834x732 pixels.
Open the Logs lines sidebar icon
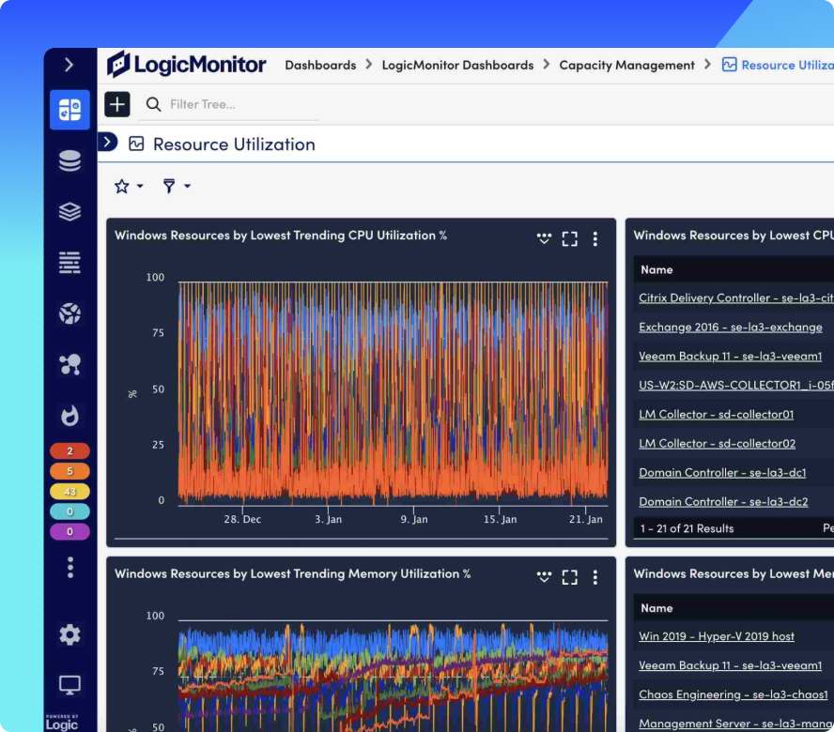click(69, 263)
